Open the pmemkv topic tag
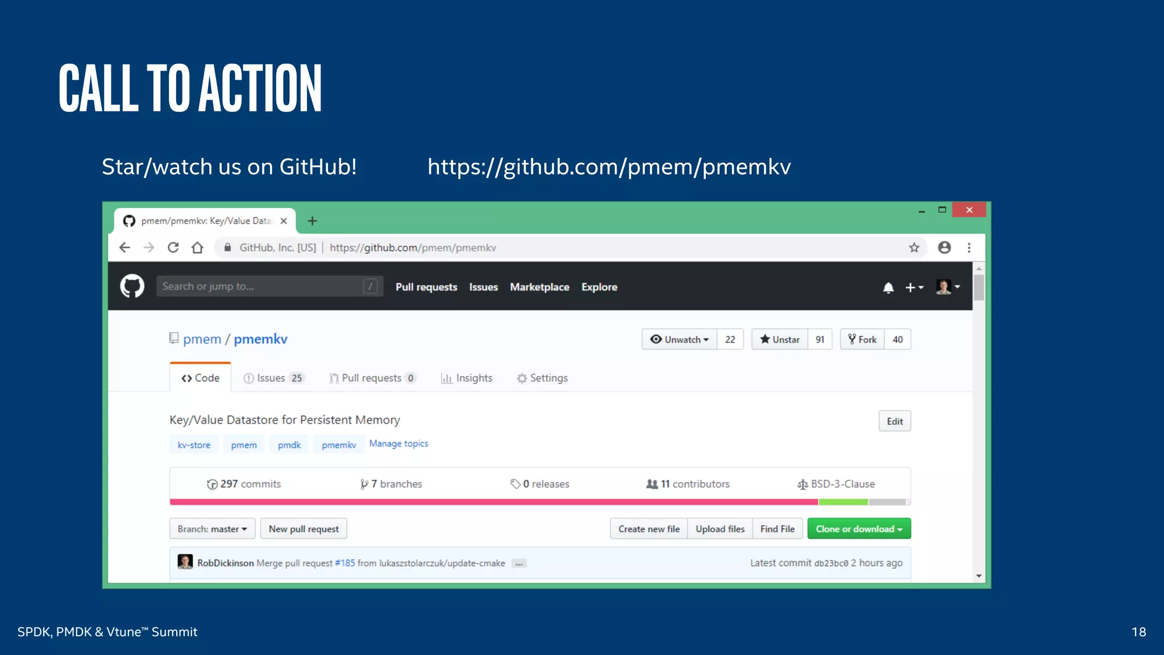Viewport: 1164px width, 655px height. pos(339,445)
